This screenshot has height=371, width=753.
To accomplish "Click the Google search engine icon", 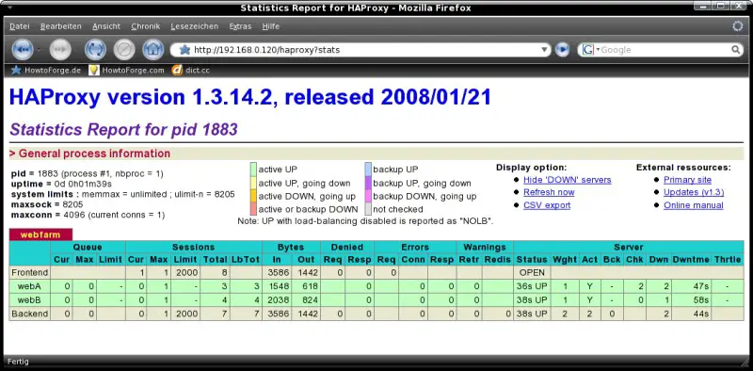I will (588, 50).
